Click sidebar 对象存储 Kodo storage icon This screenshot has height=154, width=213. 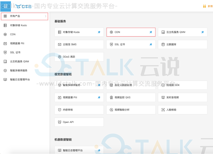(x=5, y=25)
